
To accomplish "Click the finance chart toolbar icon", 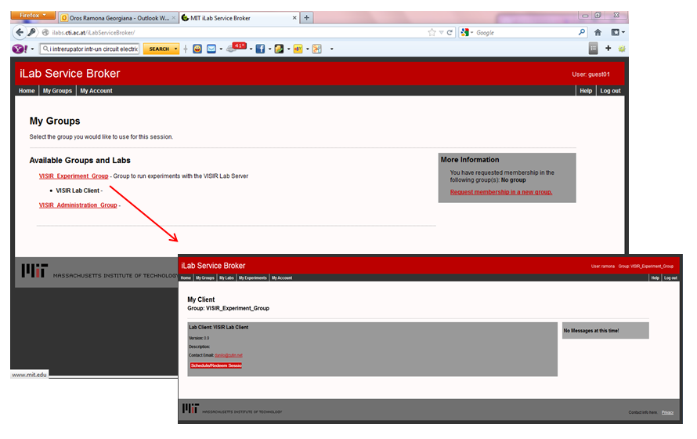I will coord(279,49).
